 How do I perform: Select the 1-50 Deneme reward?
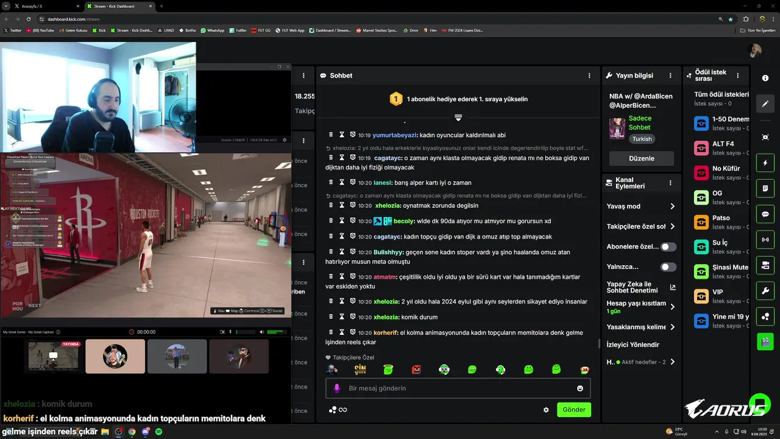722,123
